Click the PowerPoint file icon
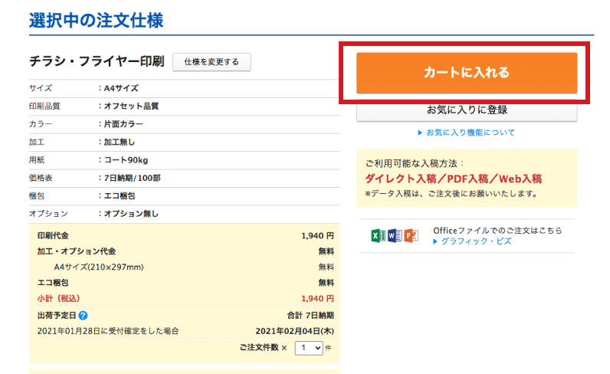This screenshot has height=374, width=610. click(x=410, y=235)
